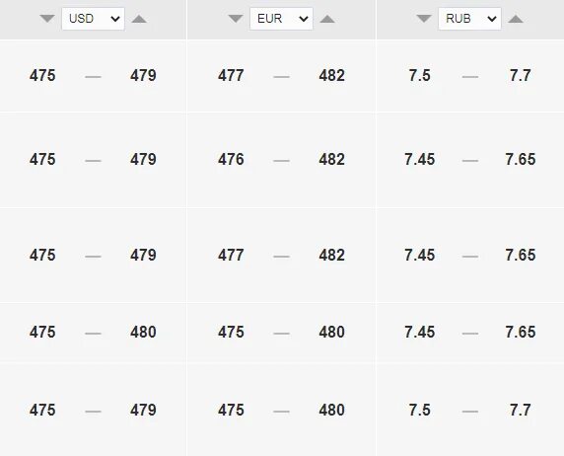The image size is (564, 456).
Task: Open the EUR currency dropdown
Action: (x=281, y=19)
